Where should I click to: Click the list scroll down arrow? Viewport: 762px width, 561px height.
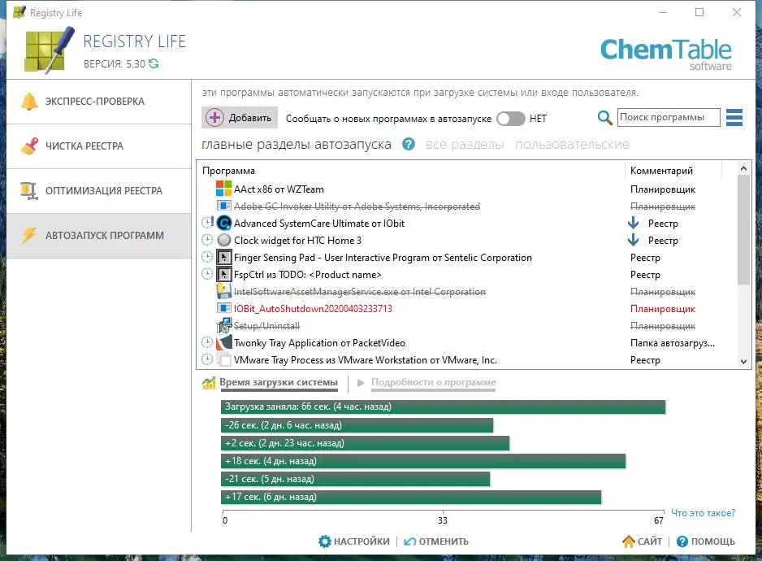[x=743, y=362]
